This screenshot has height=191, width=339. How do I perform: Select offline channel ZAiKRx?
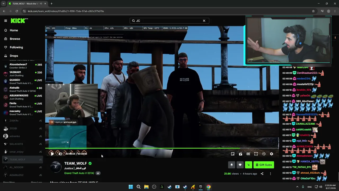(23, 121)
